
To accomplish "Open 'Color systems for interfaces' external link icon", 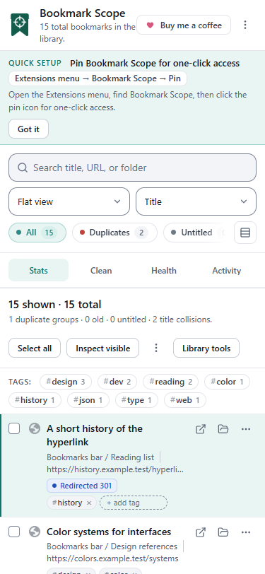I will (x=201, y=532).
